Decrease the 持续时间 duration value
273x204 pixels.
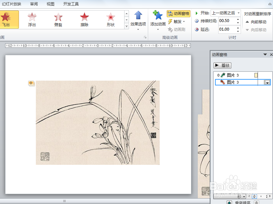click(x=238, y=23)
